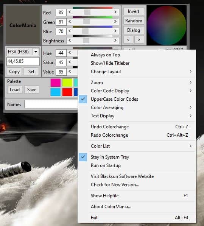Click the Names text field
Viewport: 204px width, 226px height.
point(51,104)
